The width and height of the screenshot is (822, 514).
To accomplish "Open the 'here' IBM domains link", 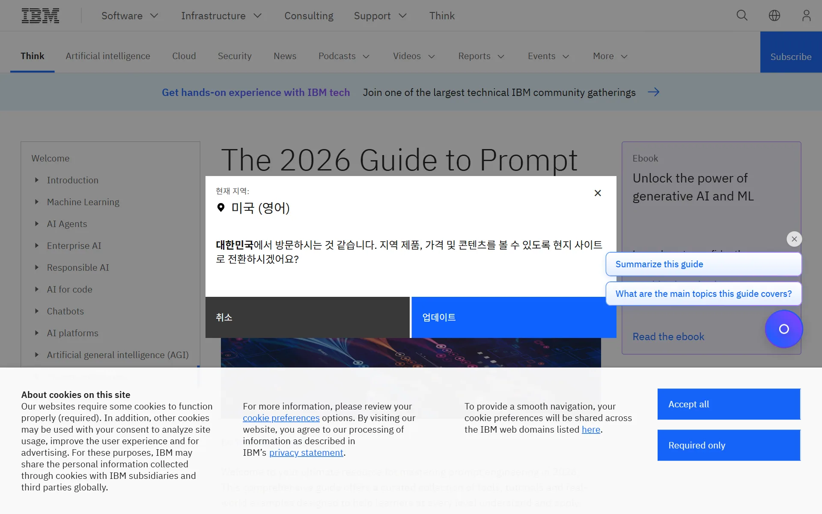I will [591, 430].
